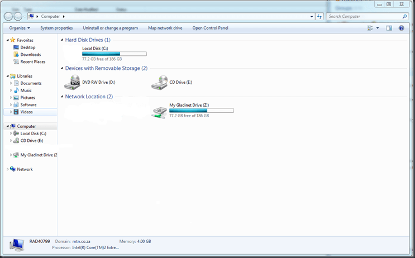Expand the Documents library node

(x=11, y=83)
